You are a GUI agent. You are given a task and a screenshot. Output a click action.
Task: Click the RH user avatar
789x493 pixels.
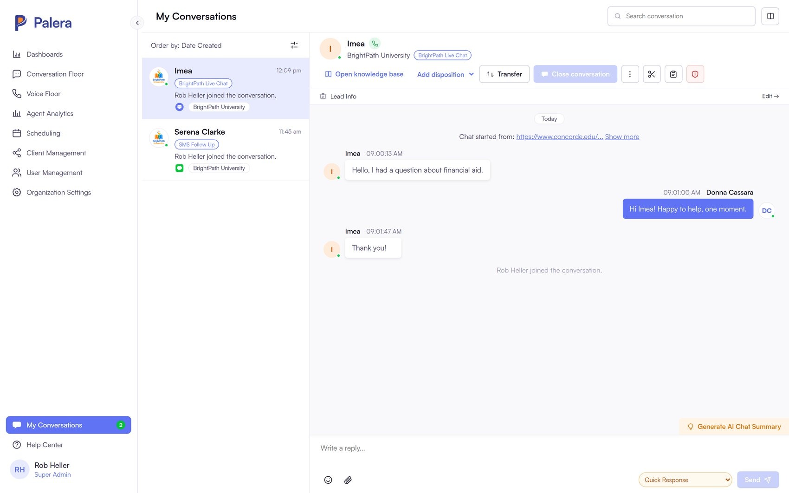19,469
